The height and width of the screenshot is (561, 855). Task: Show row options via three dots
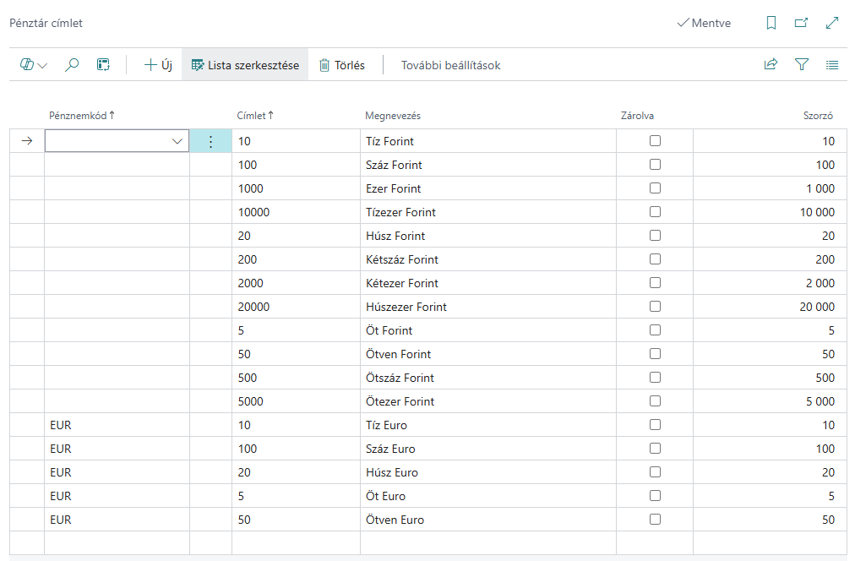click(210, 141)
